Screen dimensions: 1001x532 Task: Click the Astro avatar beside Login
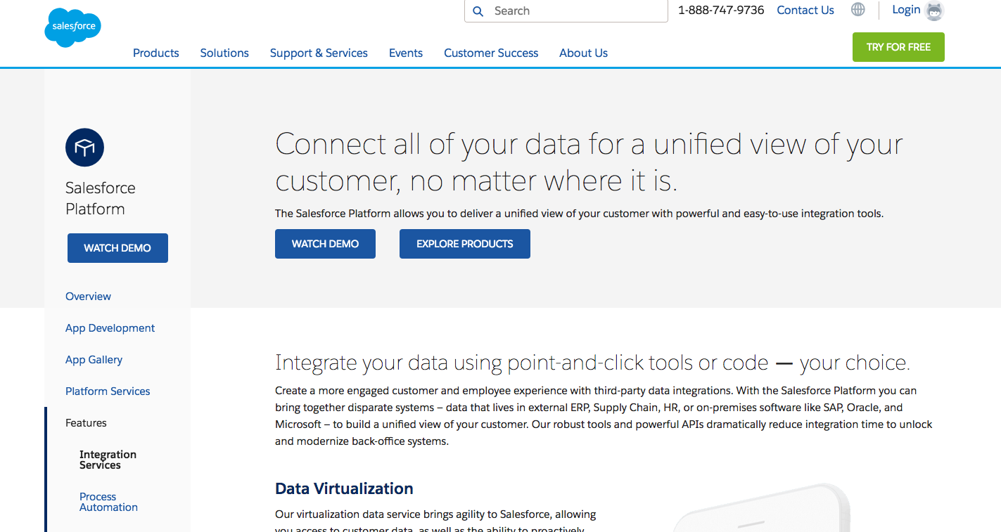(x=934, y=11)
